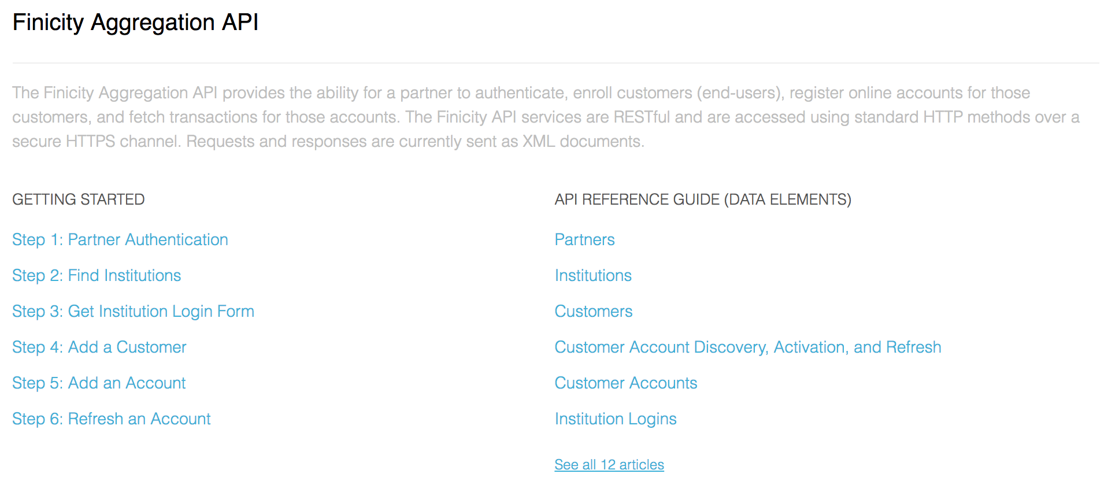Click the Getting Started section heading
Image resolution: width=1104 pixels, height=503 pixels.
79,199
